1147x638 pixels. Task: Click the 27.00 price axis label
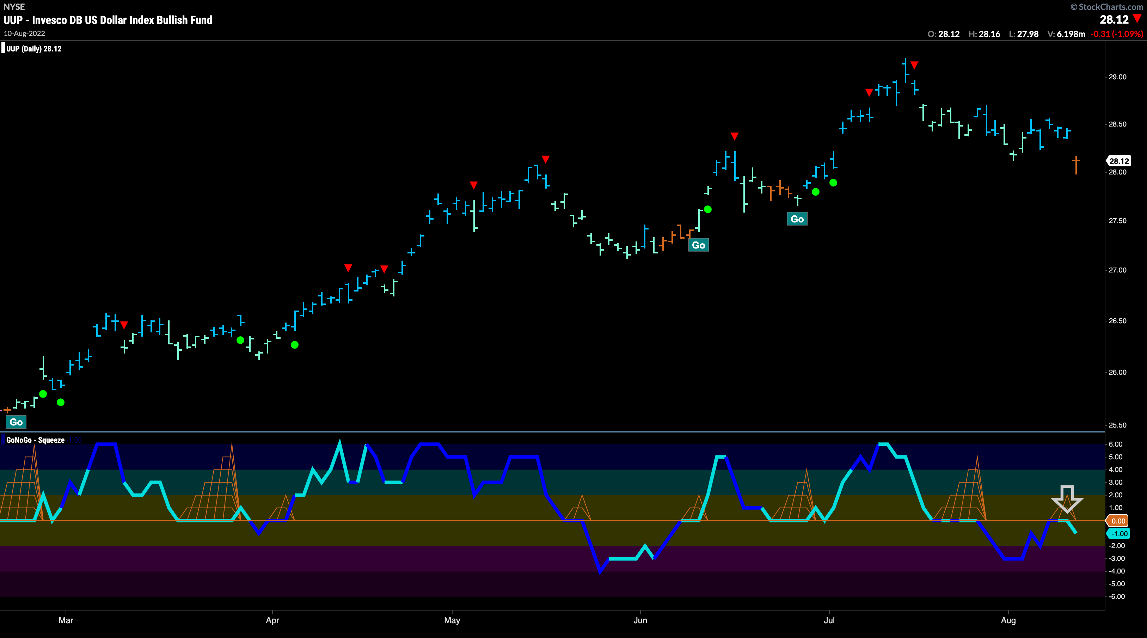click(1118, 270)
